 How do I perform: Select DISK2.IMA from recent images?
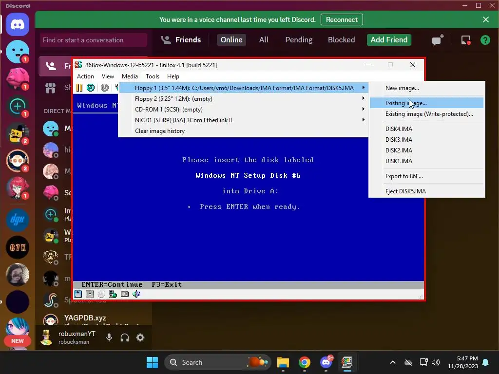coord(427,150)
